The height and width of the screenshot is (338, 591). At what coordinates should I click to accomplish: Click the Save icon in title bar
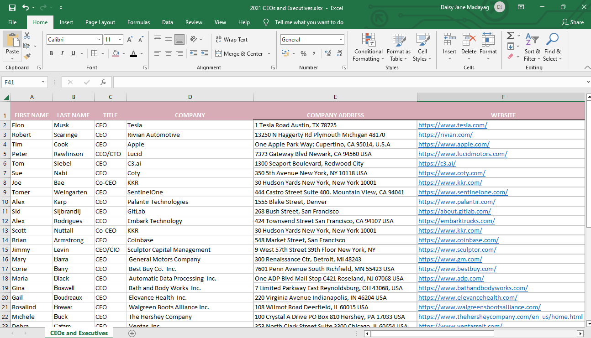tap(12, 8)
